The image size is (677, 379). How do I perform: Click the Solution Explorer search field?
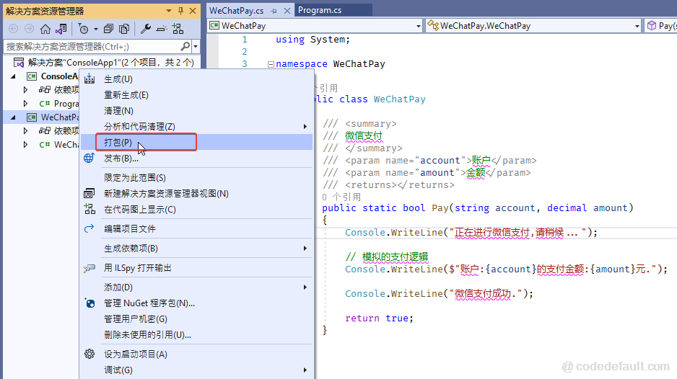click(x=92, y=46)
